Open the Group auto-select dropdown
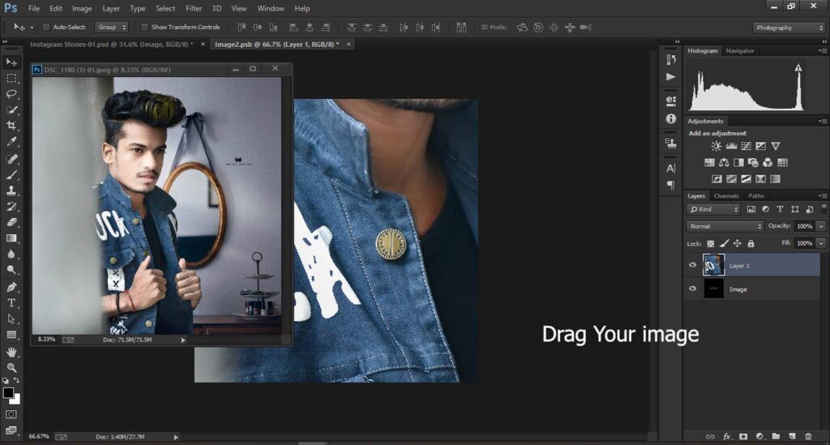 (x=112, y=27)
